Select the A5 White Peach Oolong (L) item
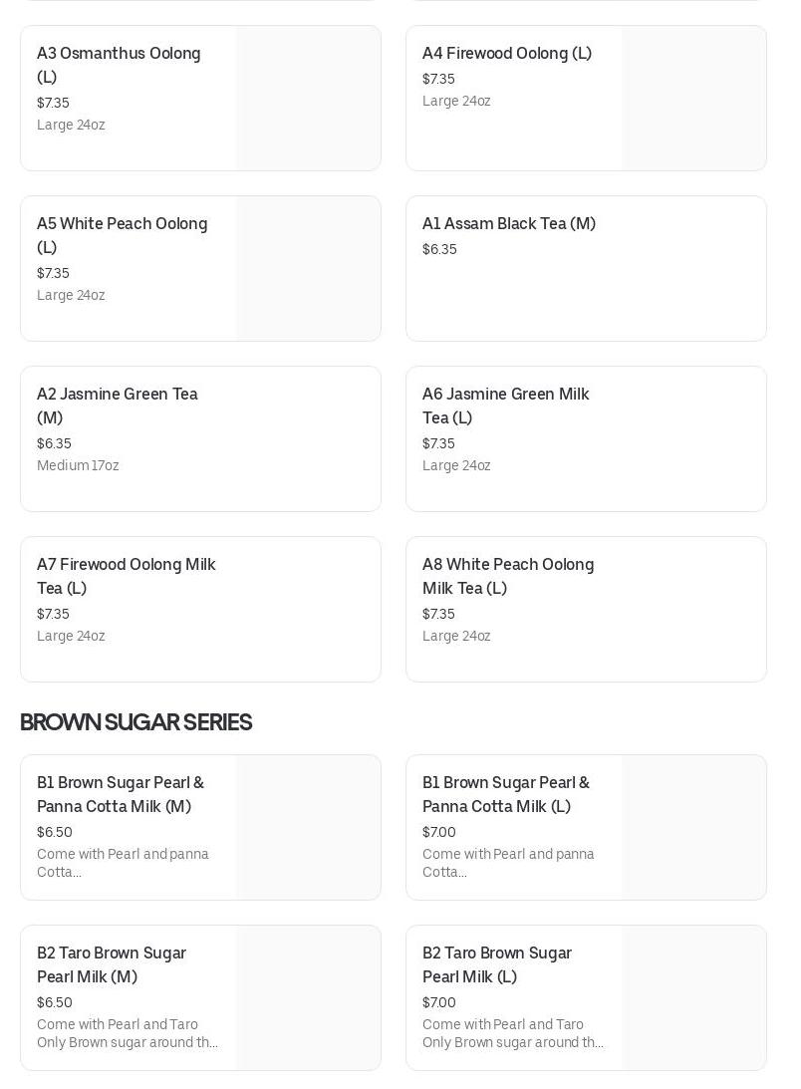The width and height of the screenshot is (801, 1089). tap(122, 235)
